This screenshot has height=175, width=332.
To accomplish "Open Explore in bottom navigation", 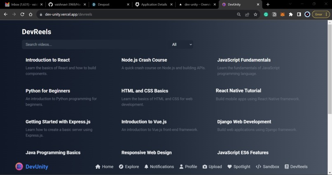I will pyautogui.click(x=129, y=167).
